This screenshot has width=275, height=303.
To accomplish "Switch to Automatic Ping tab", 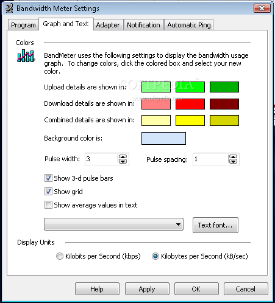I will pos(189,25).
